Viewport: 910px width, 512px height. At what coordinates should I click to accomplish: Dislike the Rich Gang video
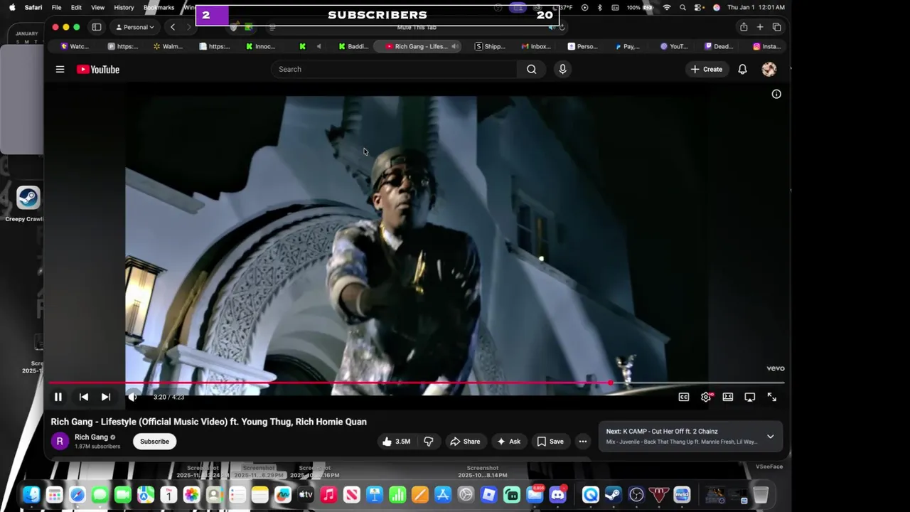pos(429,442)
